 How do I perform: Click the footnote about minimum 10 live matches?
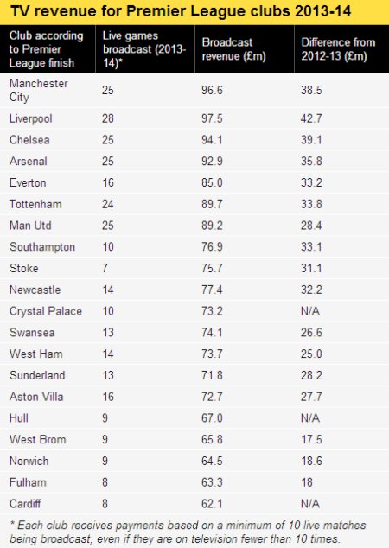pyautogui.click(x=188, y=532)
